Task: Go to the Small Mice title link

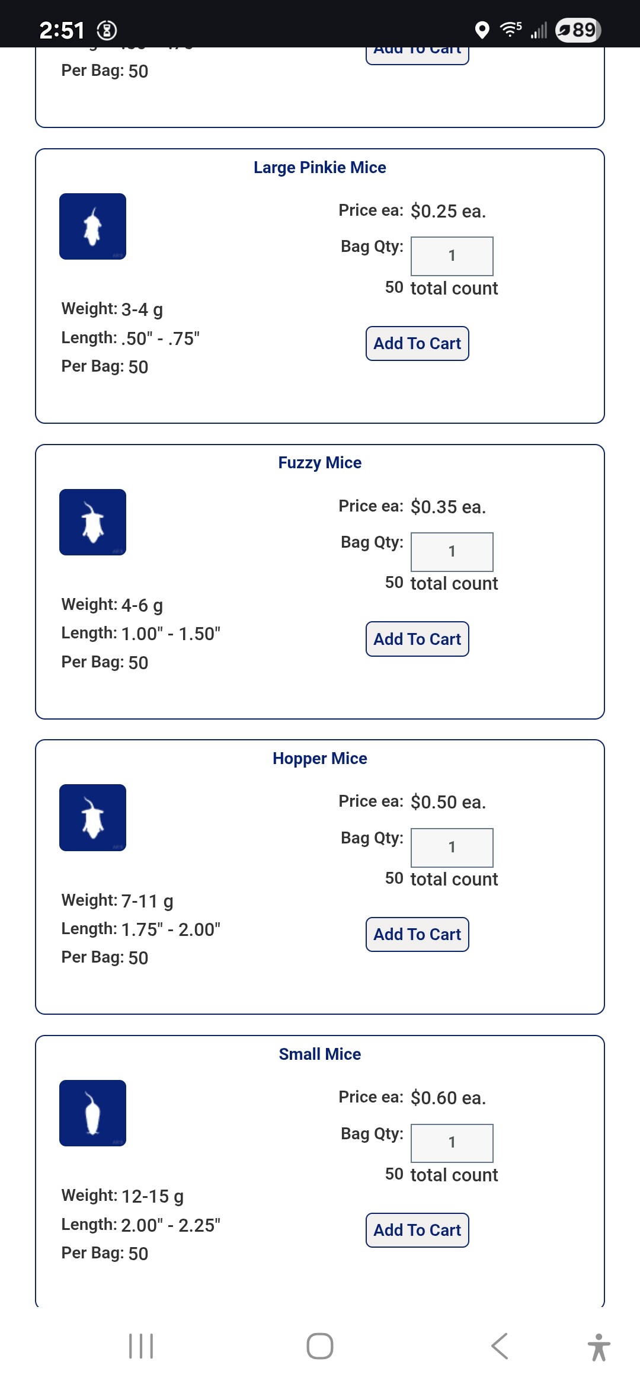Action: 320,1054
